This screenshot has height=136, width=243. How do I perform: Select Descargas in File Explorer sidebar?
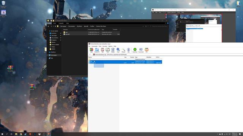[54, 36]
